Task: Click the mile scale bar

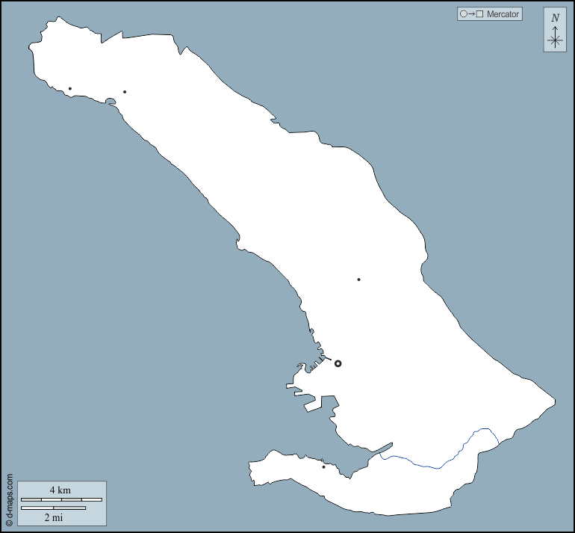Action: click(53, 508)
